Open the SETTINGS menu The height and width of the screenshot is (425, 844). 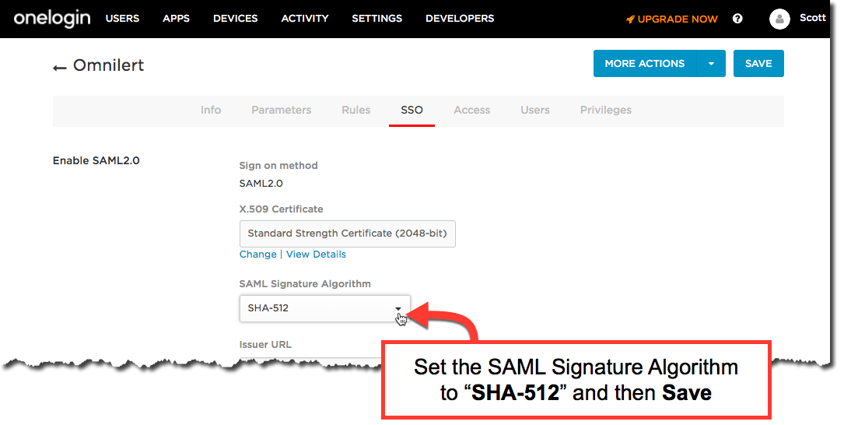376,19
